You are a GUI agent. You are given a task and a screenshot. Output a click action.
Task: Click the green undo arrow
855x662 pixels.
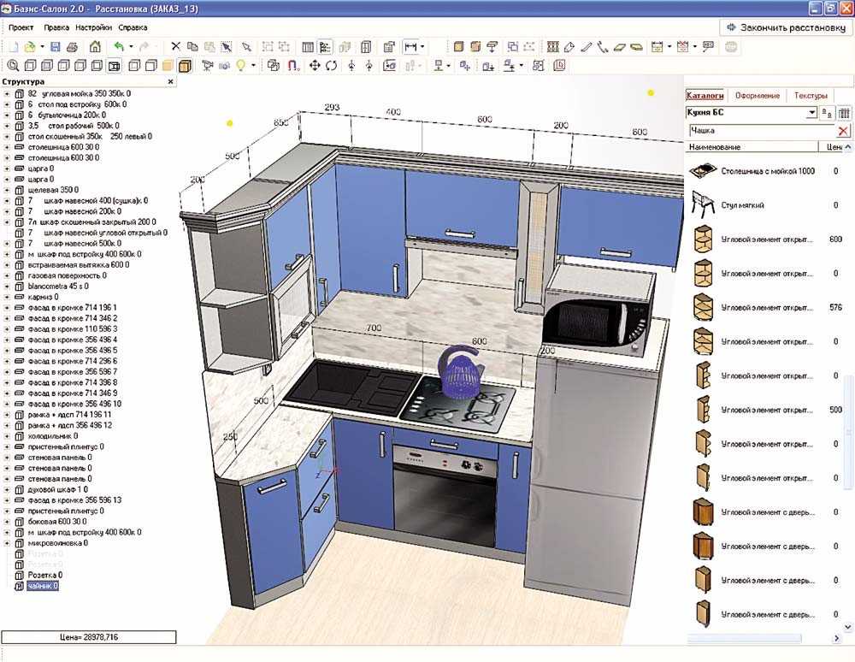coord(118,47)
